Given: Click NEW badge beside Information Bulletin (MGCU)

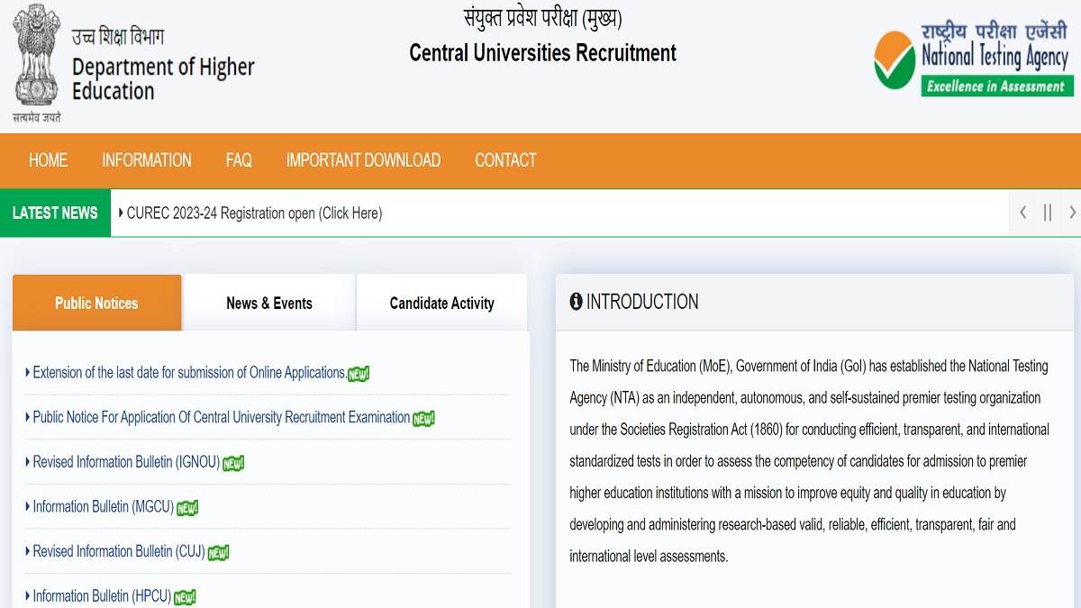Looking at the screenshot, I should (187, 508).
